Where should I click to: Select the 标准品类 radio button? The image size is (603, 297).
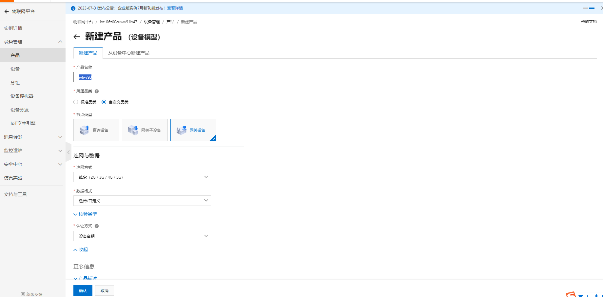tap(76, 102)
